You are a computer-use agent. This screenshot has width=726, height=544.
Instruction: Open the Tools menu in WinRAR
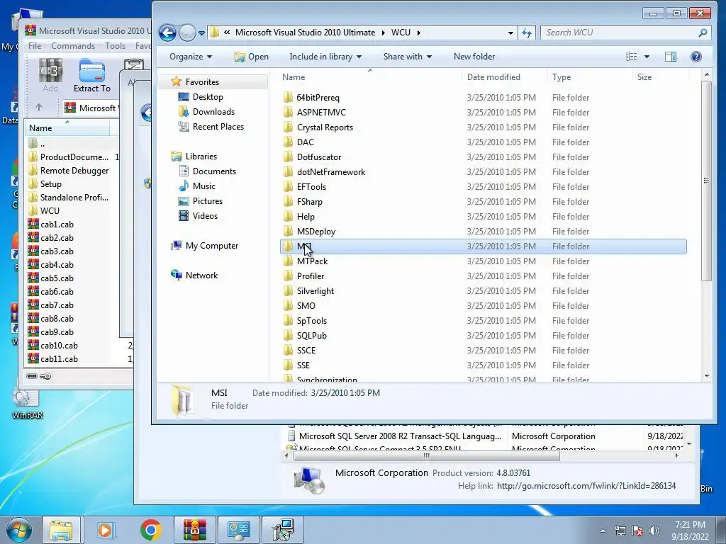115,46
